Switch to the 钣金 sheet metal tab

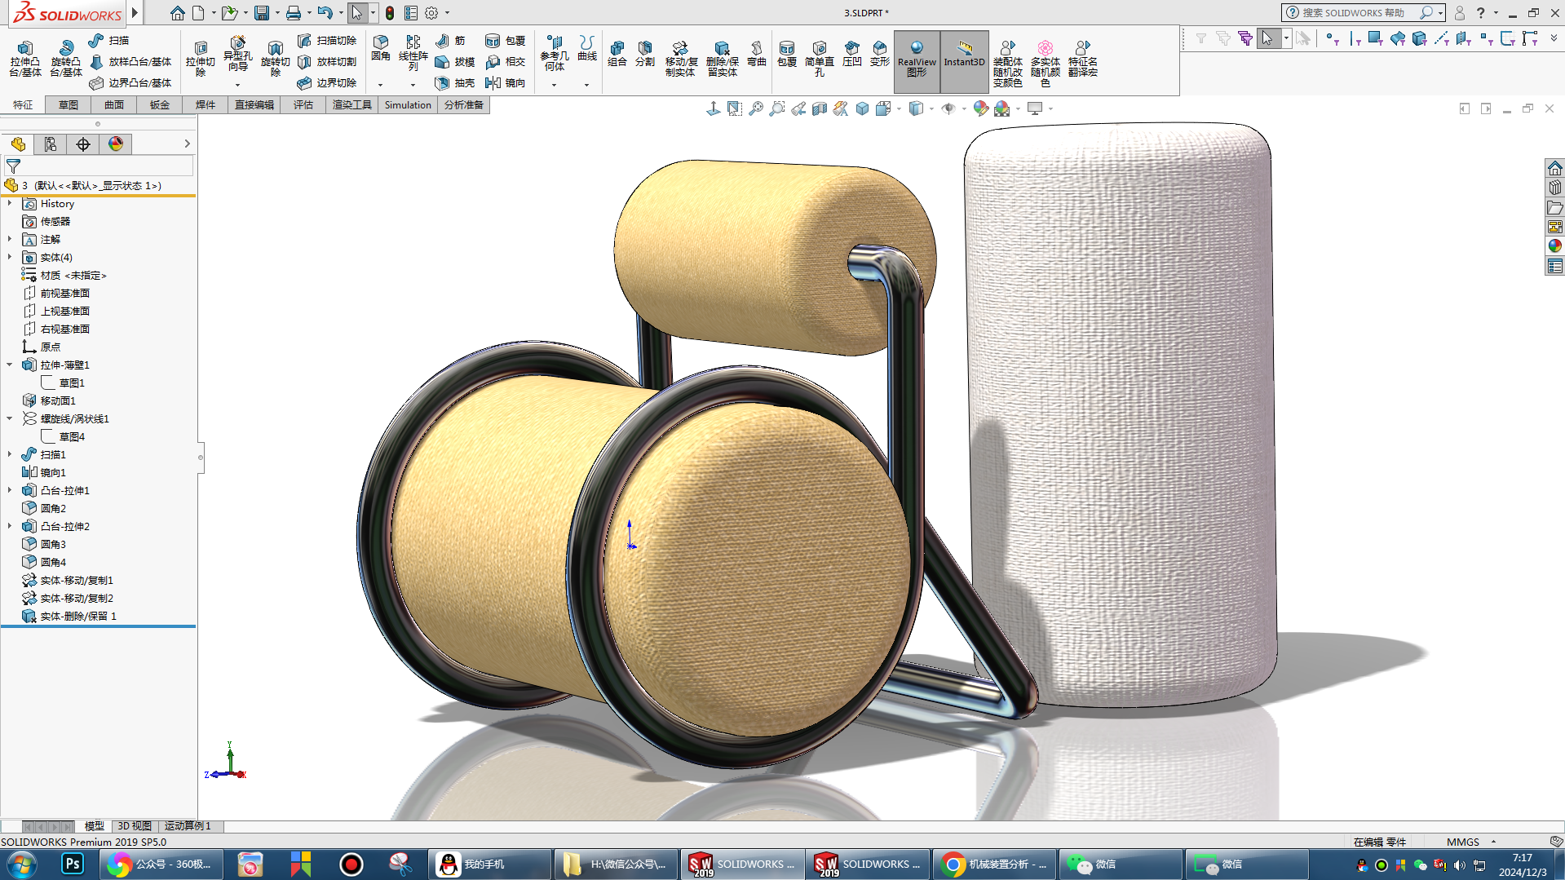[160, 105]
